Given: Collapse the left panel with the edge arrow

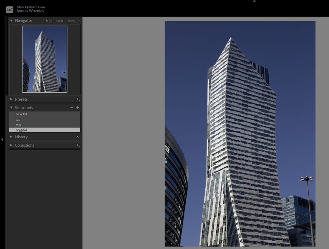Looking at the screenshot, I should pyautogui.click(x=2, y=140).
